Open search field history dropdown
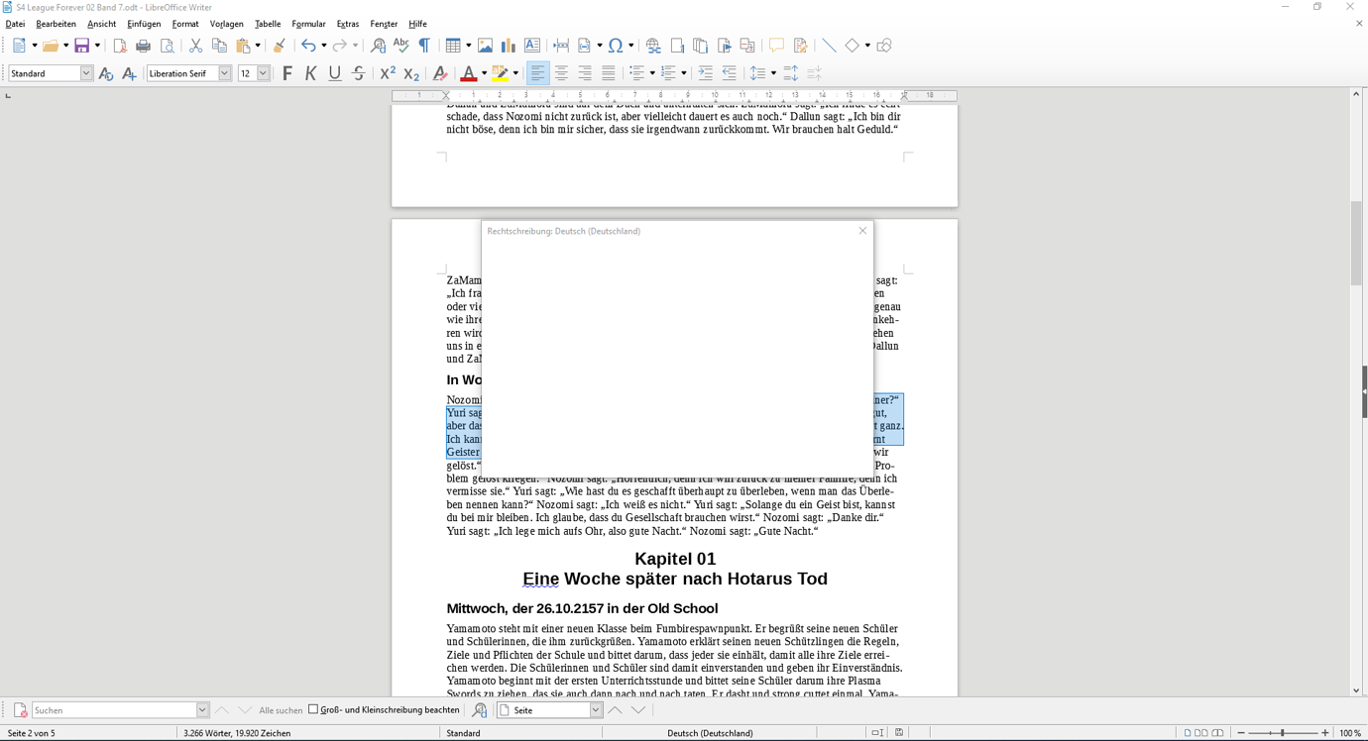The image size is (1368, 741). tap(202, 710)
